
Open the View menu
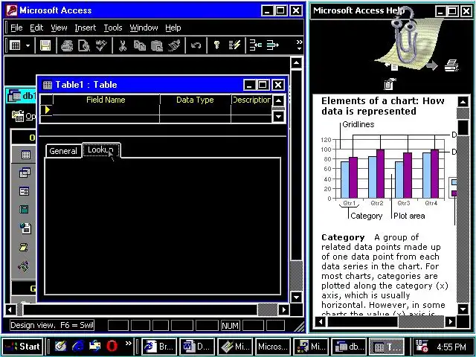tap(59, 28)
